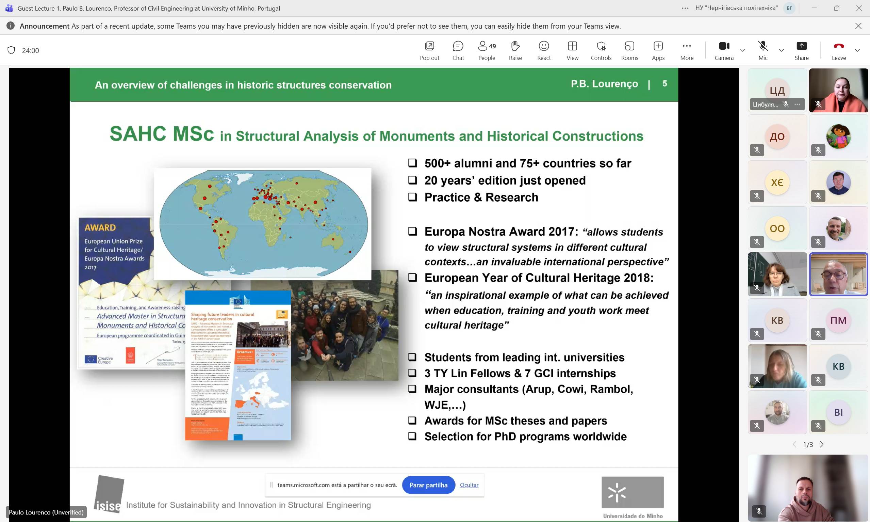870x522 pixels.
Task: Open the More actions menu
Action: pyautogui.click(x=686, y=50)
